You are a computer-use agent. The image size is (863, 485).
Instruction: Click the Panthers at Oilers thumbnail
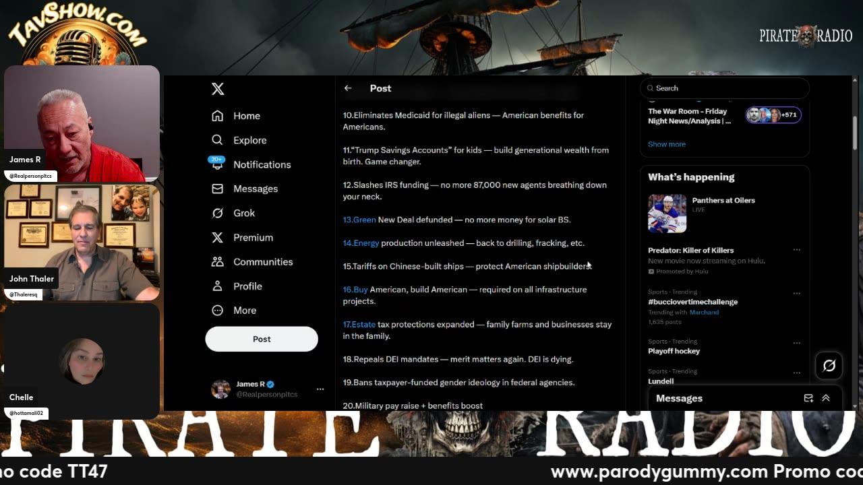pyautogui.click(x=667, y=214)
